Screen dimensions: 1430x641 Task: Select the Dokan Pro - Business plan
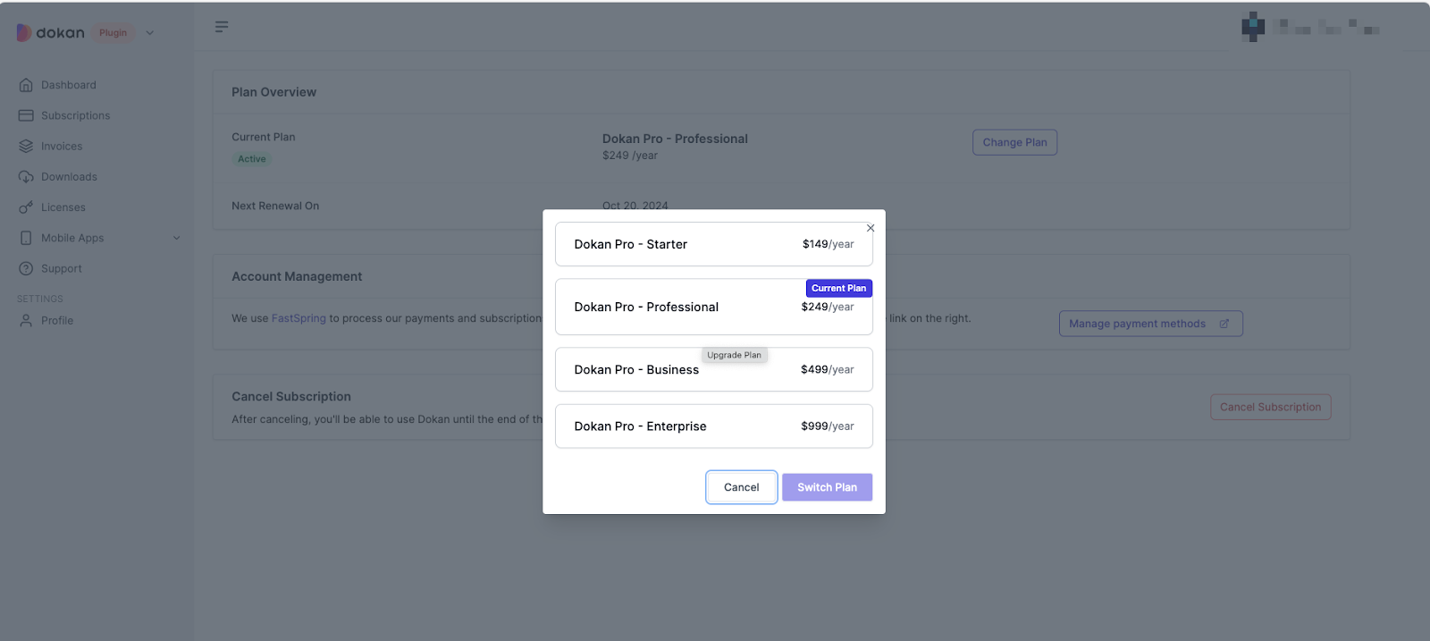[x=713, y=369]
